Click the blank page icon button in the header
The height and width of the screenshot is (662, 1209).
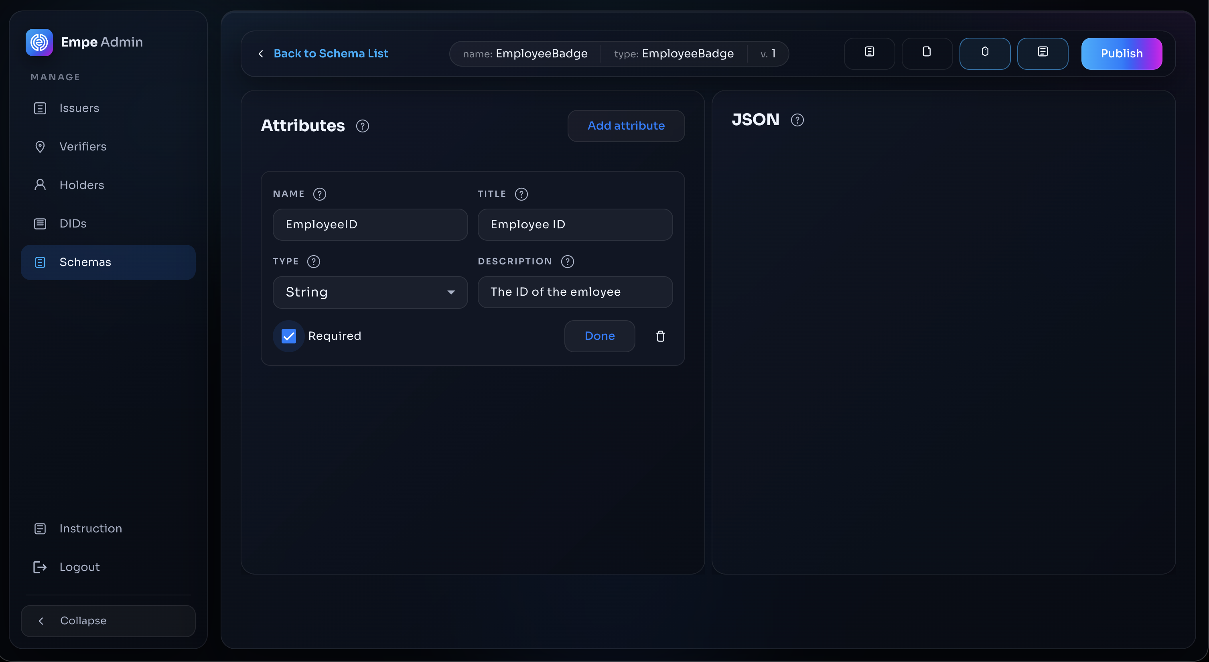click(927, 53)
